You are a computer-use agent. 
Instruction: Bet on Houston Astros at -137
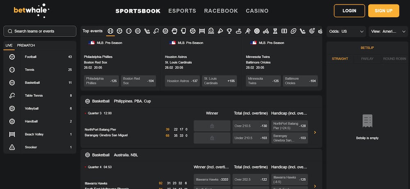182,81
